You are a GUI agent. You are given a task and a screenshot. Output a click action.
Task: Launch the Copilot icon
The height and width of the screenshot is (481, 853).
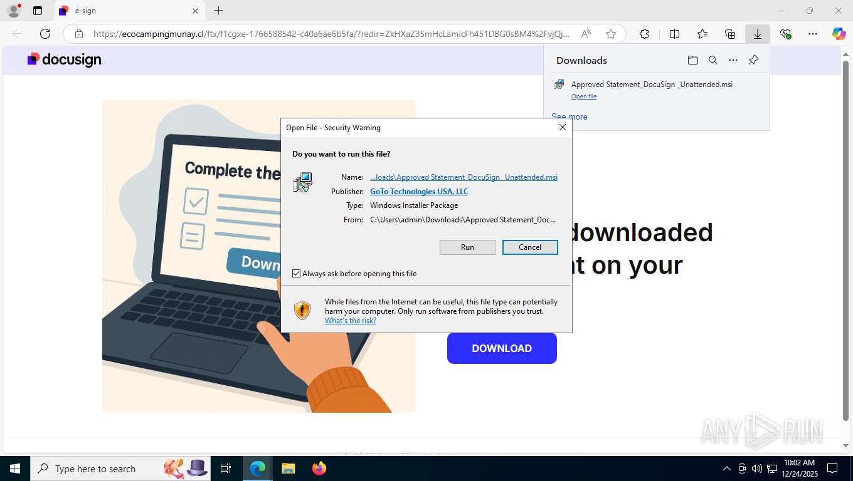click(839, 34)
